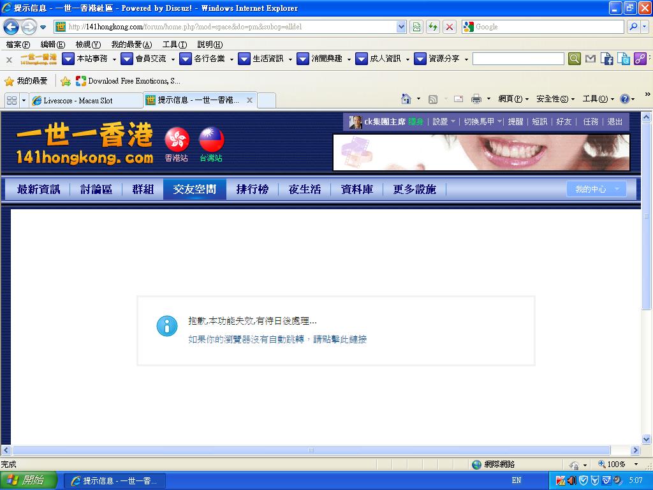Open the 檢視 menu in menu bar
The image size is (653, 490).
coord(87,44)
